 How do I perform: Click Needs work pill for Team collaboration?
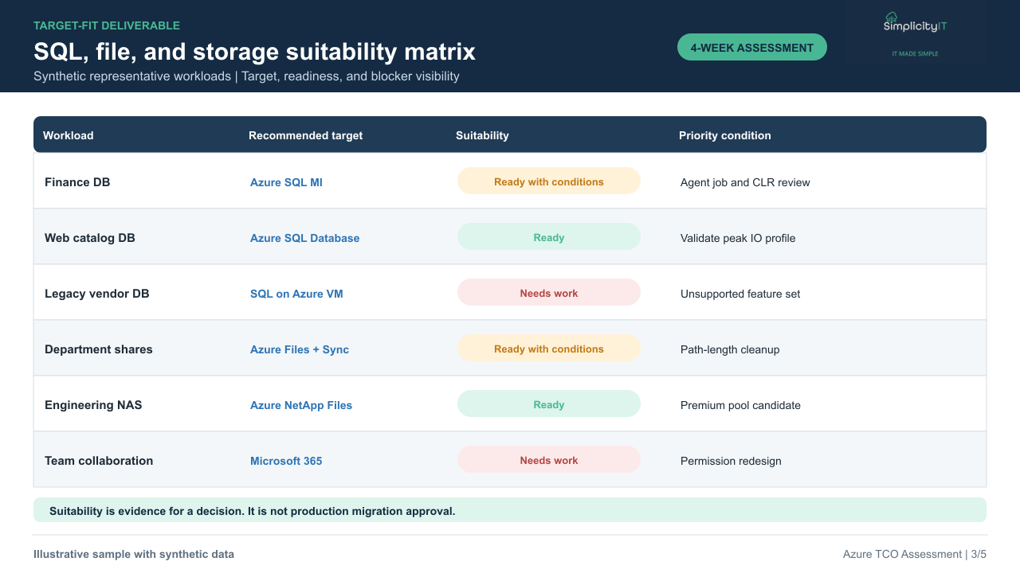pyautogui.click(x=549, y=460)
